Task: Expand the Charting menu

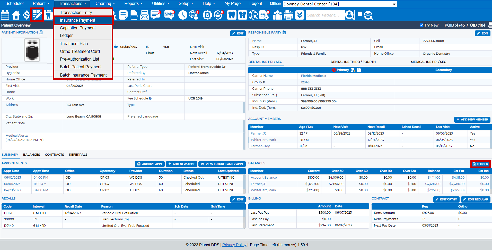Action: tap(105, 4)
